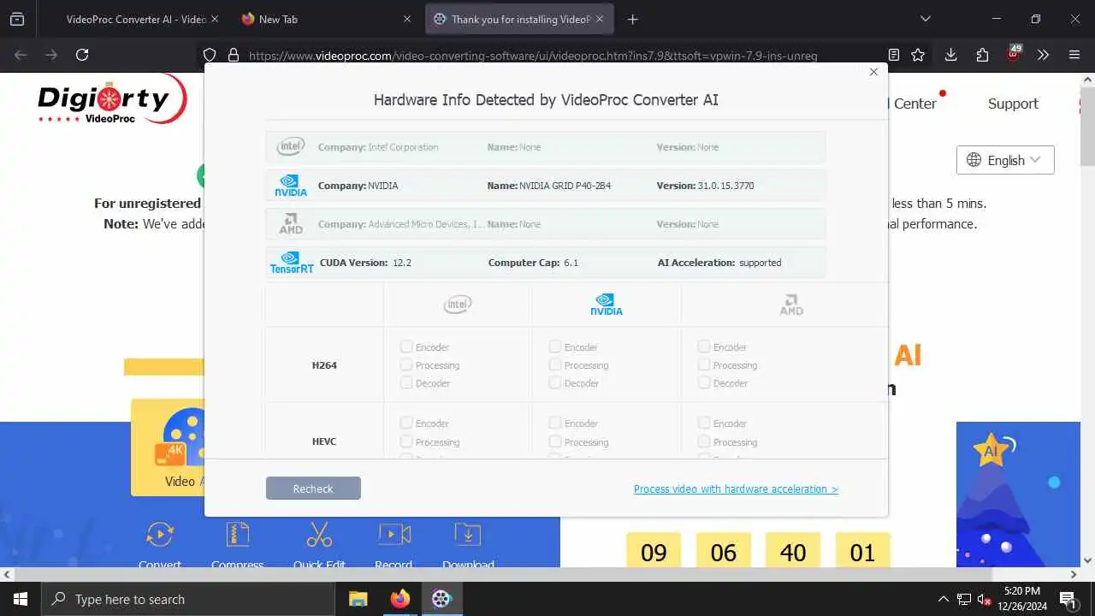Toggle H264 Intel Decoder checkbox
The width and height of the screenshot is (1095, 616).
(406, 382)
